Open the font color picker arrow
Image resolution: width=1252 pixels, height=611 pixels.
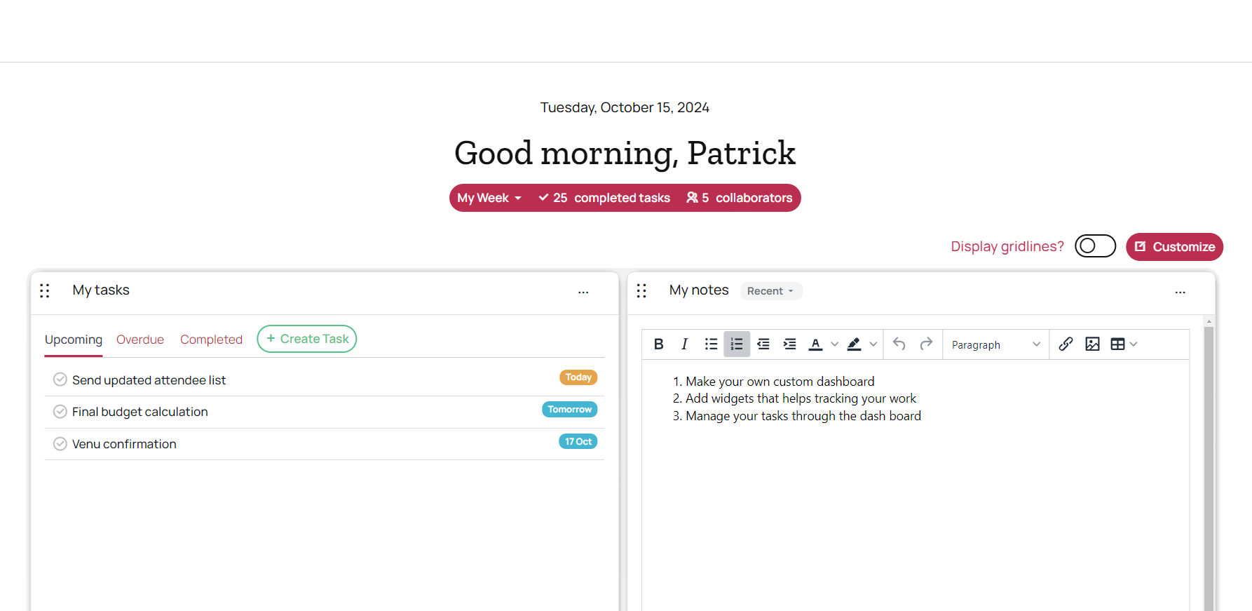point(834,344)
